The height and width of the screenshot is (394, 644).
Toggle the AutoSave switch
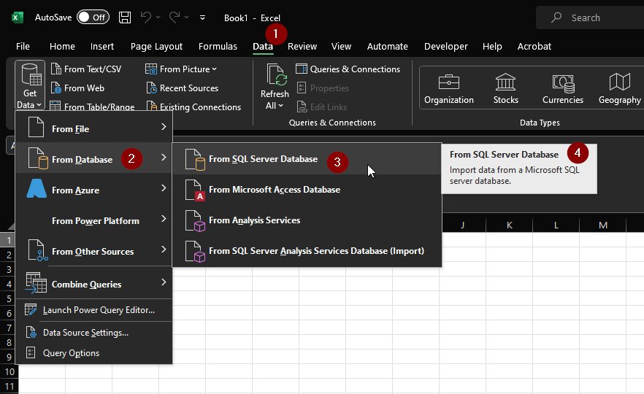pyautogui.click(x=93, y=18)
